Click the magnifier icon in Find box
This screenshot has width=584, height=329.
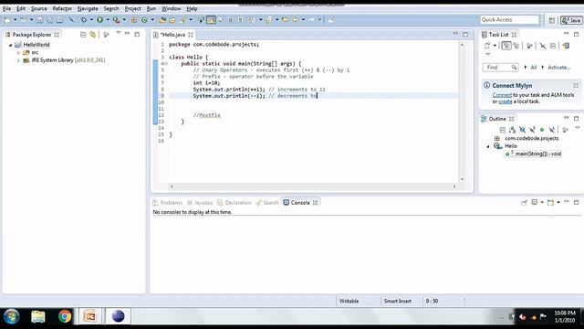(x=514, y=68)
